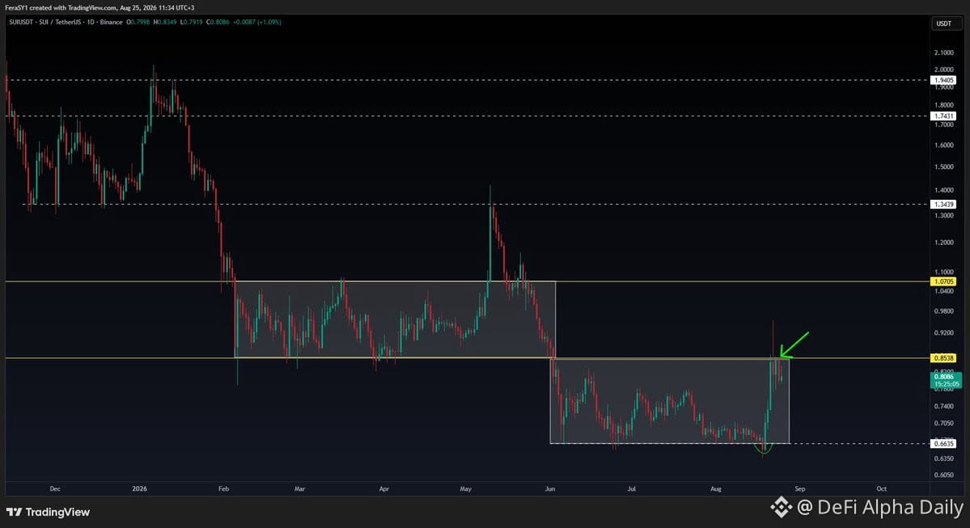Click the 1.5000 price axis value
The height and width of the screenshot is (528, 970).
944,167
